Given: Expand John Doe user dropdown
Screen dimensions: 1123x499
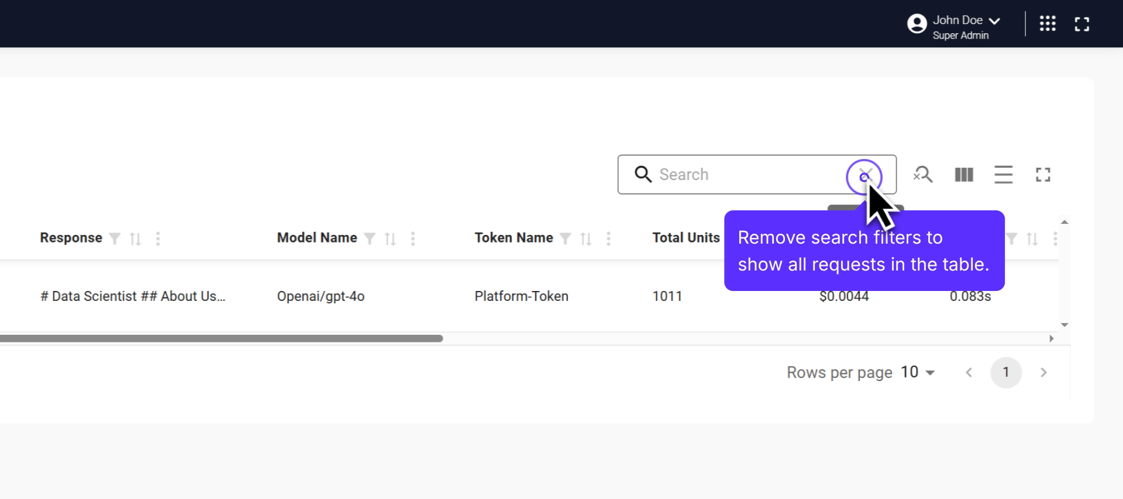Looking at the screenshot, I should pyautogui.click(x=994, y=21).
